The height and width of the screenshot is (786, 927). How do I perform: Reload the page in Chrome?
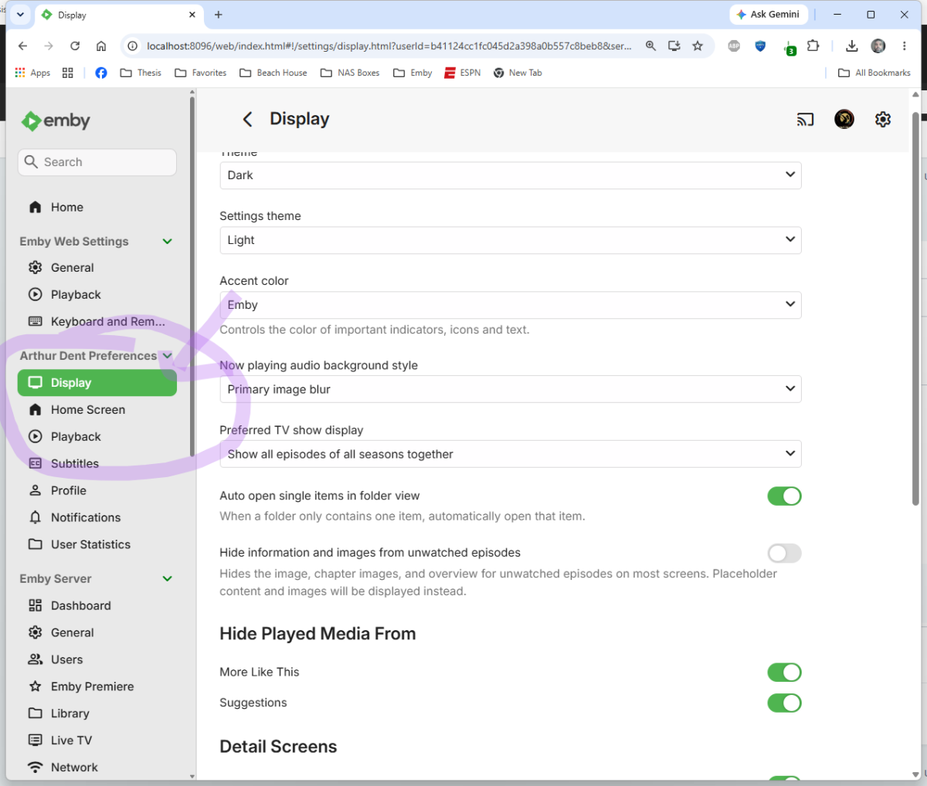coord(75,46)
